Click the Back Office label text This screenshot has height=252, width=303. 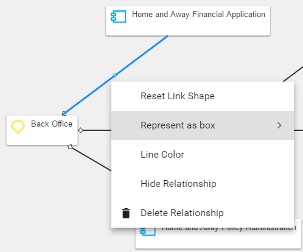coord(52,124)
